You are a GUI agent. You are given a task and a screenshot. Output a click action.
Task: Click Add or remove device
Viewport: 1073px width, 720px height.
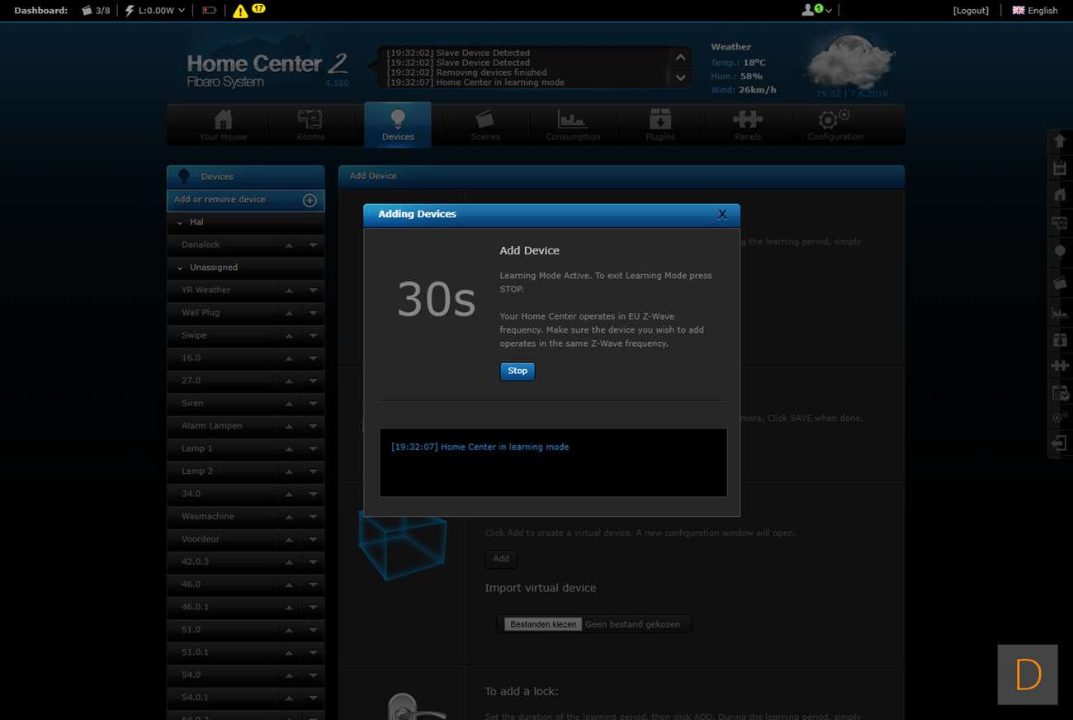coord(245,200)
